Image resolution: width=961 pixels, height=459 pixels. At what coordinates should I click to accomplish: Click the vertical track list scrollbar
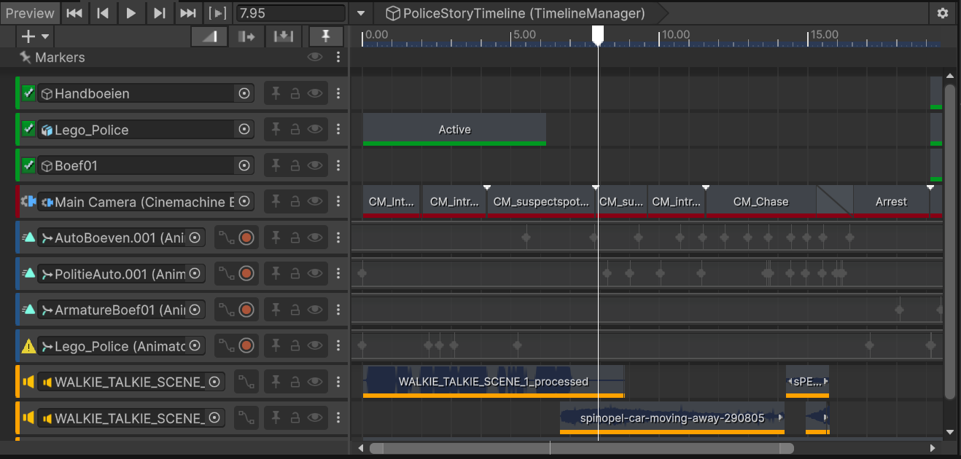(x=949, y=240)
